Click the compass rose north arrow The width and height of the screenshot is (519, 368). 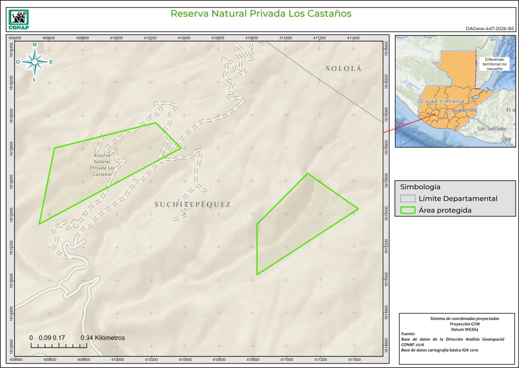tap(34, 62)
